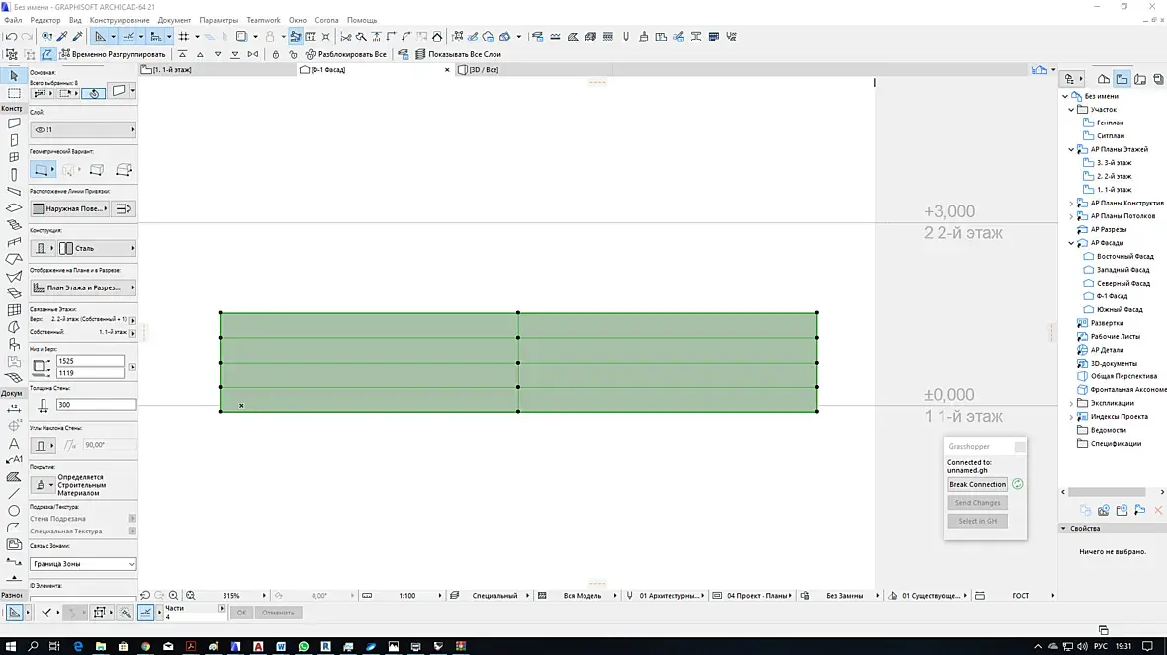Click Break Connection in Grasshopper panel
The image size is (1167, 655).
tap(977, 485)
